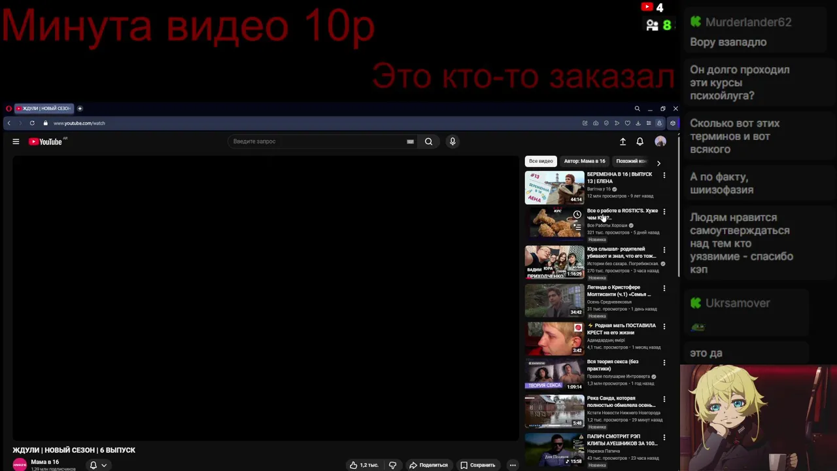
Task: Open options for ПАПИЧ СМОТРИТ РЭП video
Action: [664, 437]
